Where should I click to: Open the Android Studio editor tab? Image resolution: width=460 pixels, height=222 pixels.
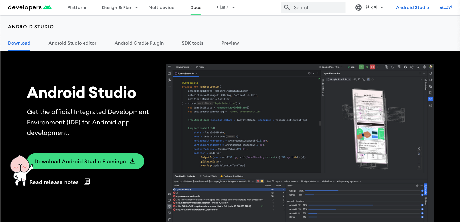tap(72, 43)
